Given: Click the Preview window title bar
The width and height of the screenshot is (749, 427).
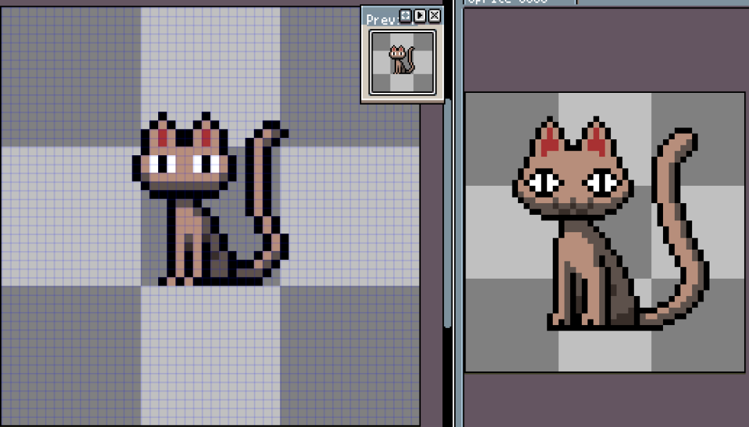Looking at the screenshot, I should click(x=381, y=19).
